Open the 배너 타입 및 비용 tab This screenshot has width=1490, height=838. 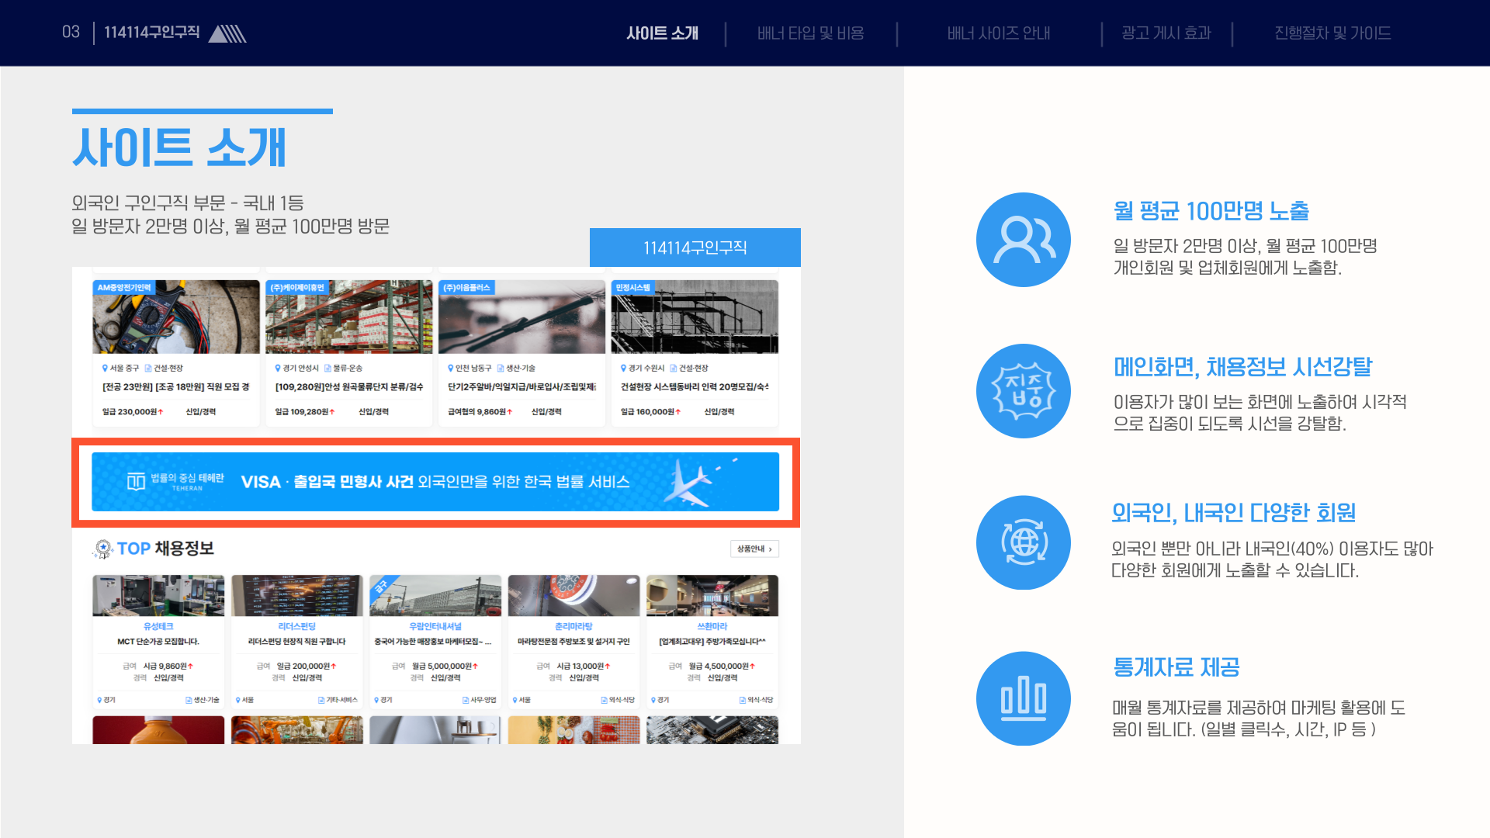[x=810, y=33]
